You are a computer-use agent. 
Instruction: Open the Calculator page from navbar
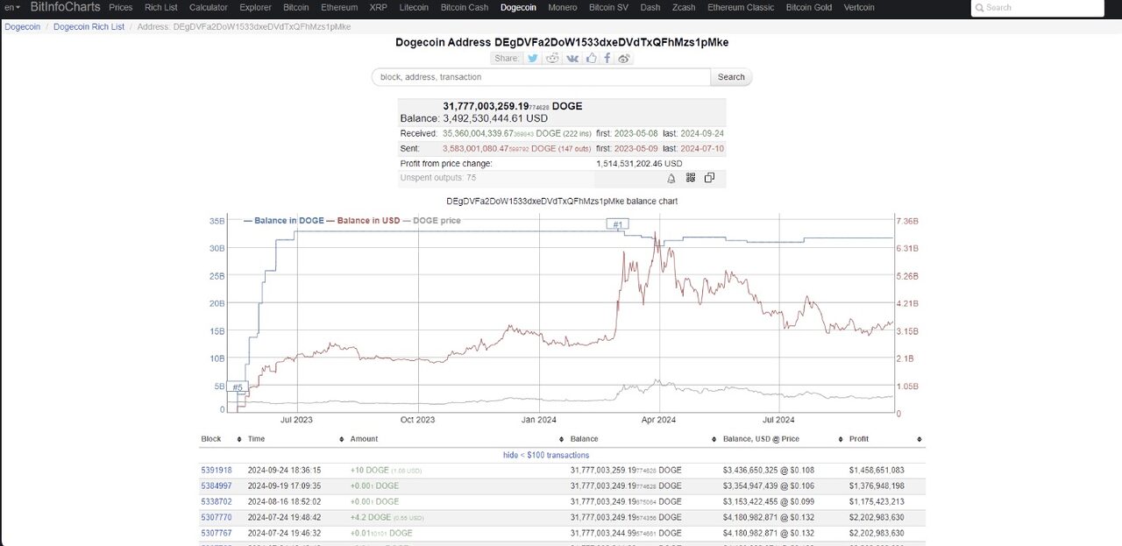pyautogui.click(x=209, y=8)
